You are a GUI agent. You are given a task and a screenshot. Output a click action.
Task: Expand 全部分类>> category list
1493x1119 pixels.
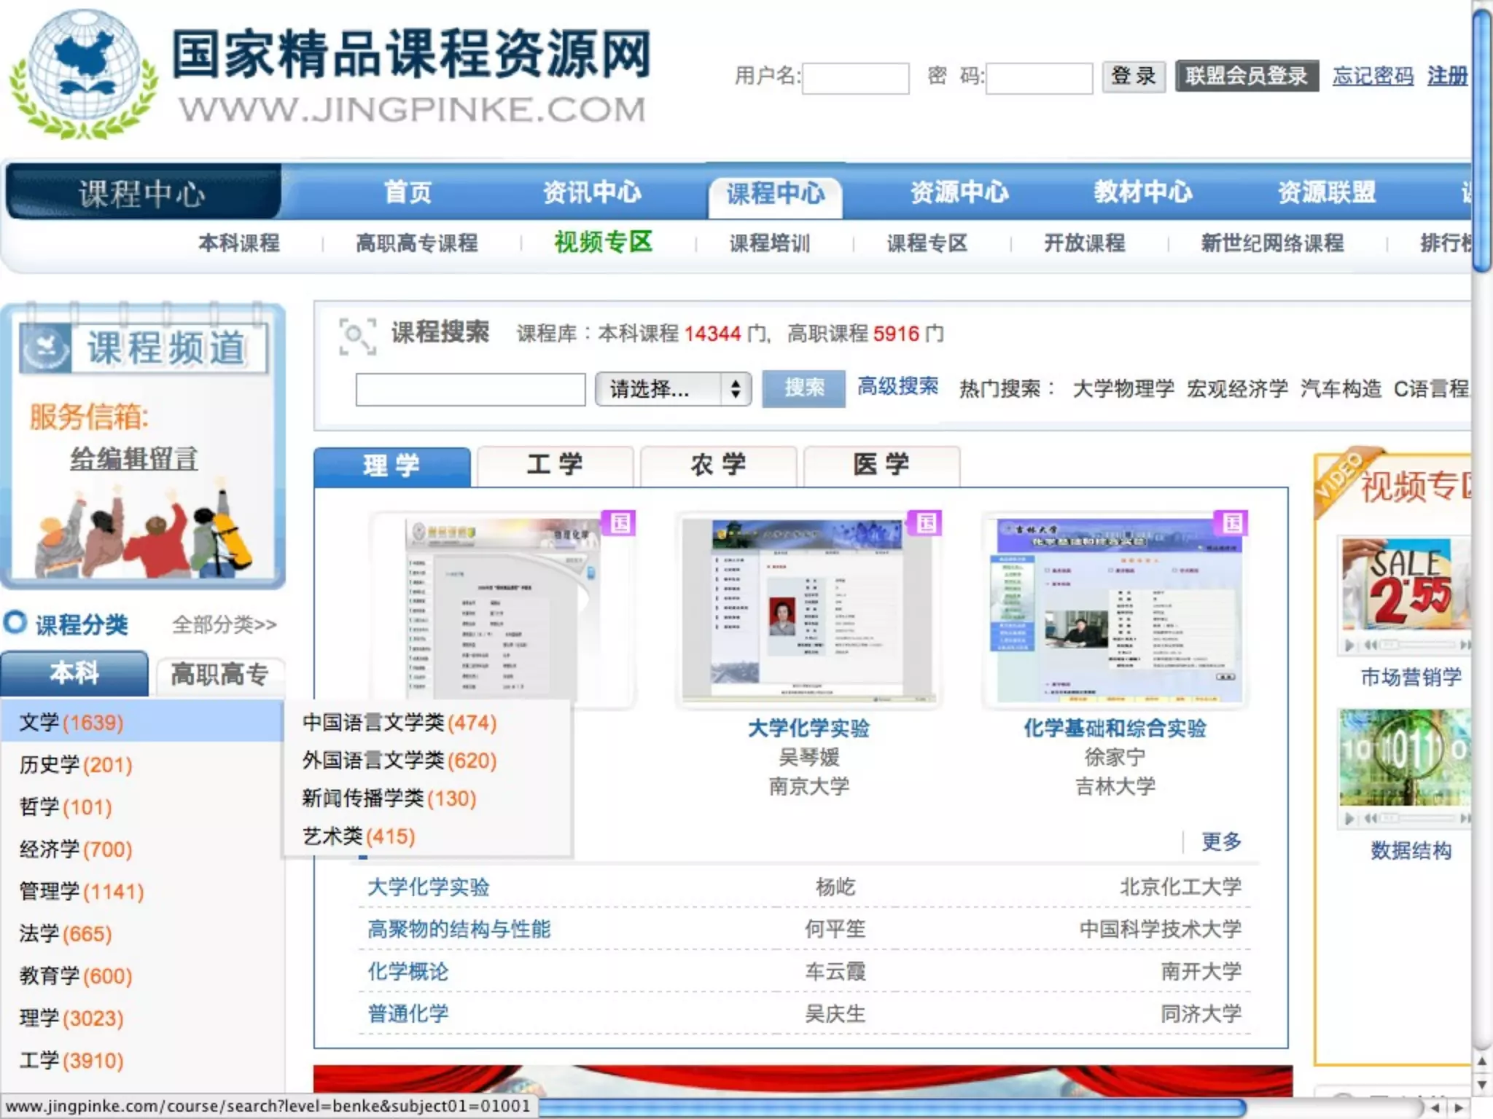pyautogui.click(x=225, y=624)
